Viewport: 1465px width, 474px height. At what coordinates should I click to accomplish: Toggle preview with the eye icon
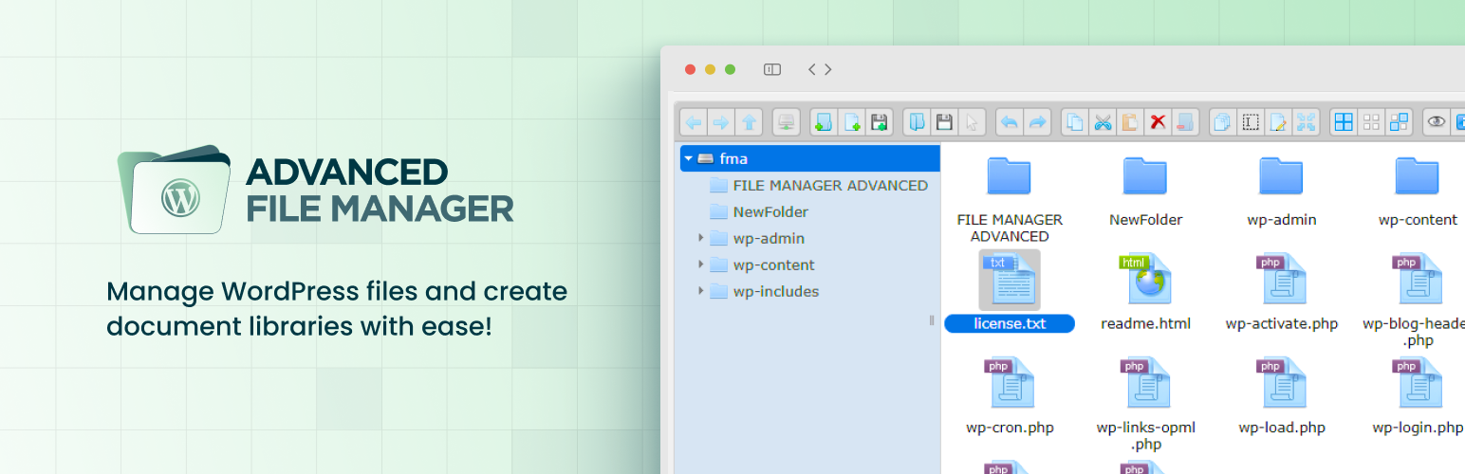click(1437, 121)
